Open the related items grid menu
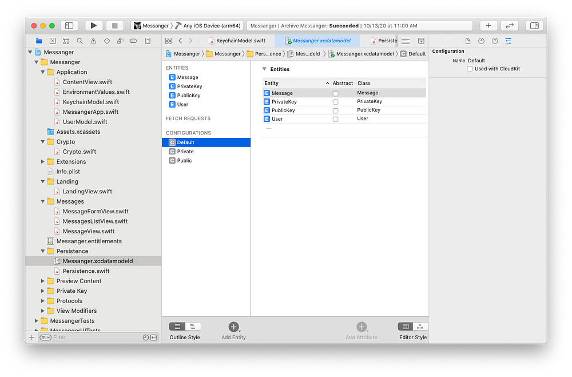 (x=168, y=41)
